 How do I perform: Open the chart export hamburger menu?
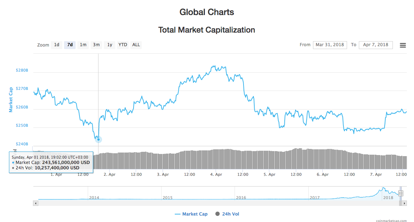click(403, 45)
